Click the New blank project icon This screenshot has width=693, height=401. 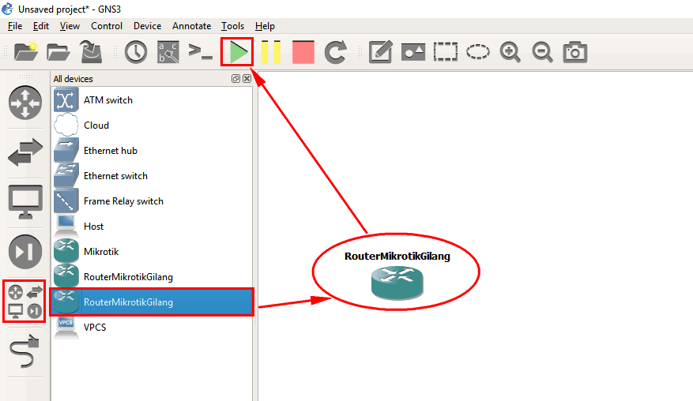click(25, 52)
